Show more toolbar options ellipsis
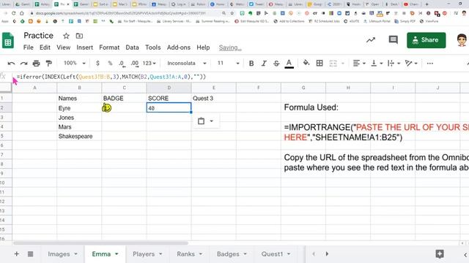The width and height of the screenshot is (469, 263). click(x=430, y=64)
